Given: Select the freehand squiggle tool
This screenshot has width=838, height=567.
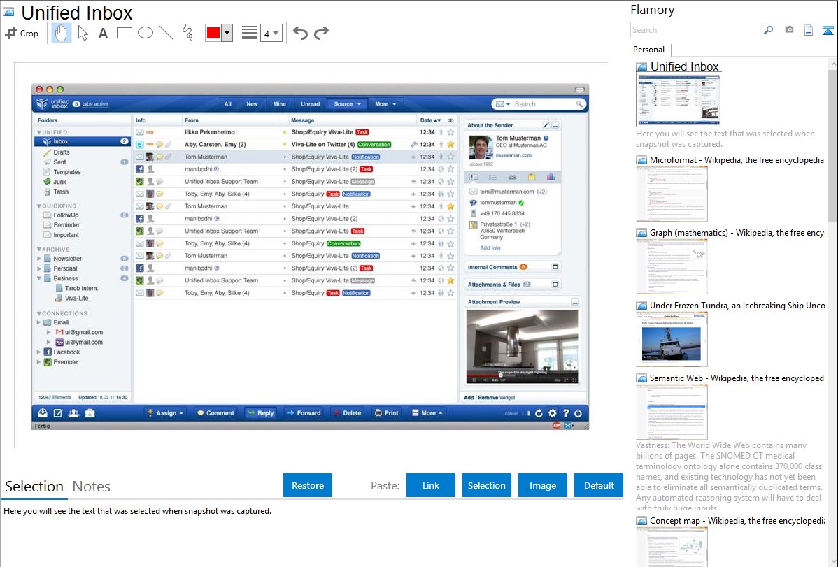Looking at the screenshot, I should point(187,33).
